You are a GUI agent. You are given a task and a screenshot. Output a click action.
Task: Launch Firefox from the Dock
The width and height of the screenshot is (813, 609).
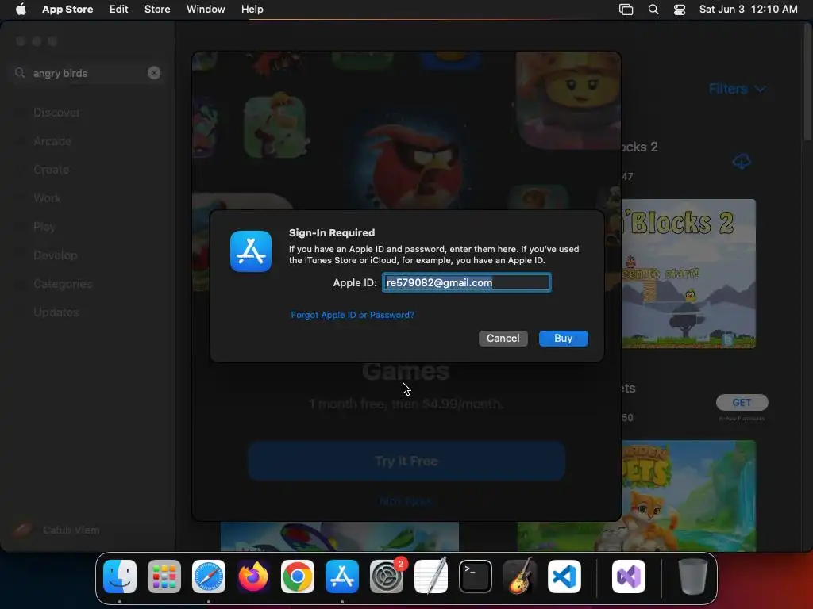pos(253,576)
